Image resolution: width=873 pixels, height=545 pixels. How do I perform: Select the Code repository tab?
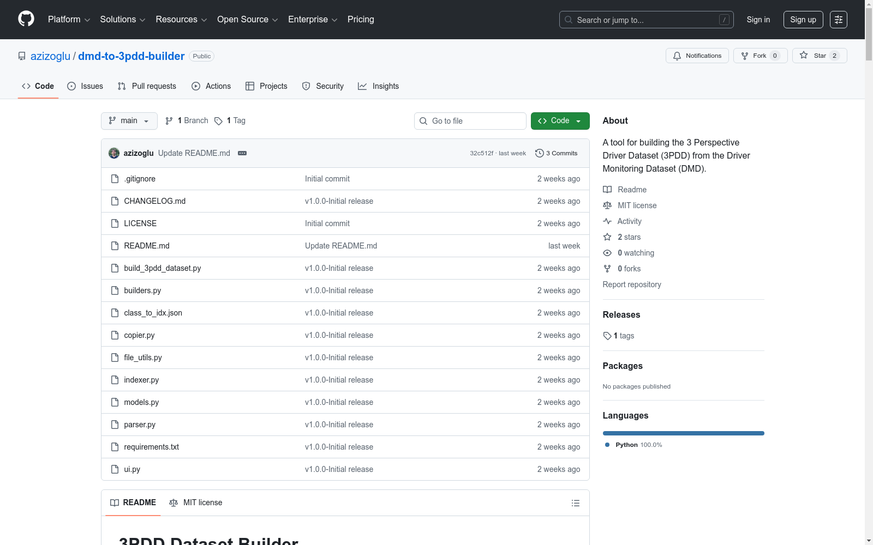pyautogui.click(x=38, y=86)
